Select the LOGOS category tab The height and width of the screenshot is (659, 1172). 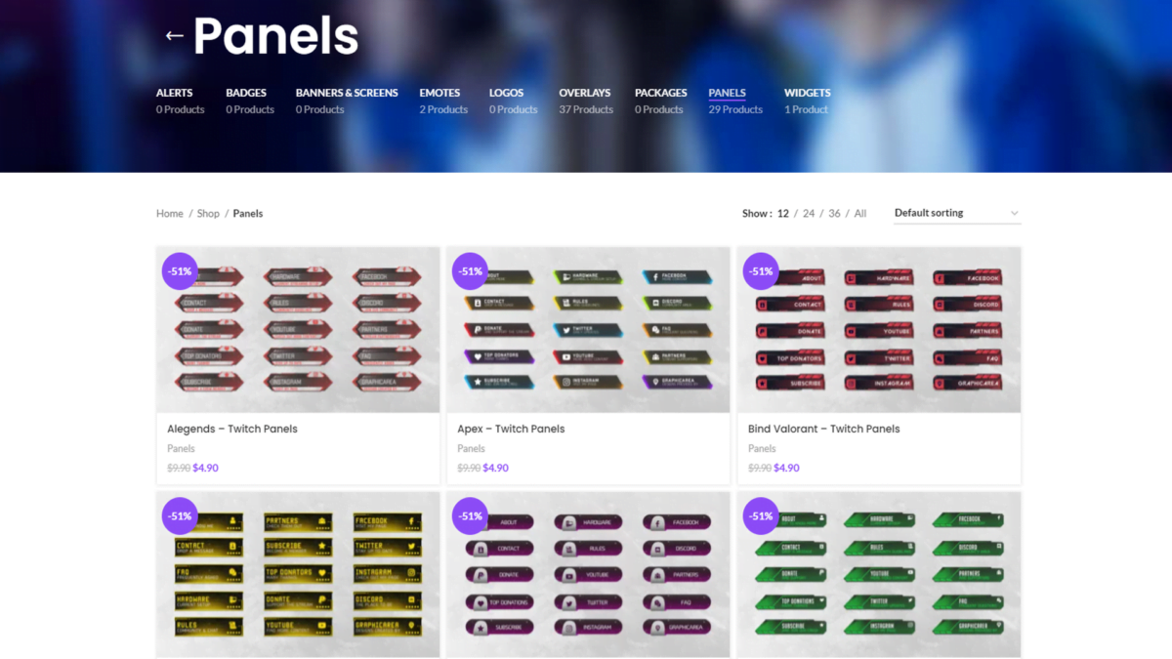[506, 93]
